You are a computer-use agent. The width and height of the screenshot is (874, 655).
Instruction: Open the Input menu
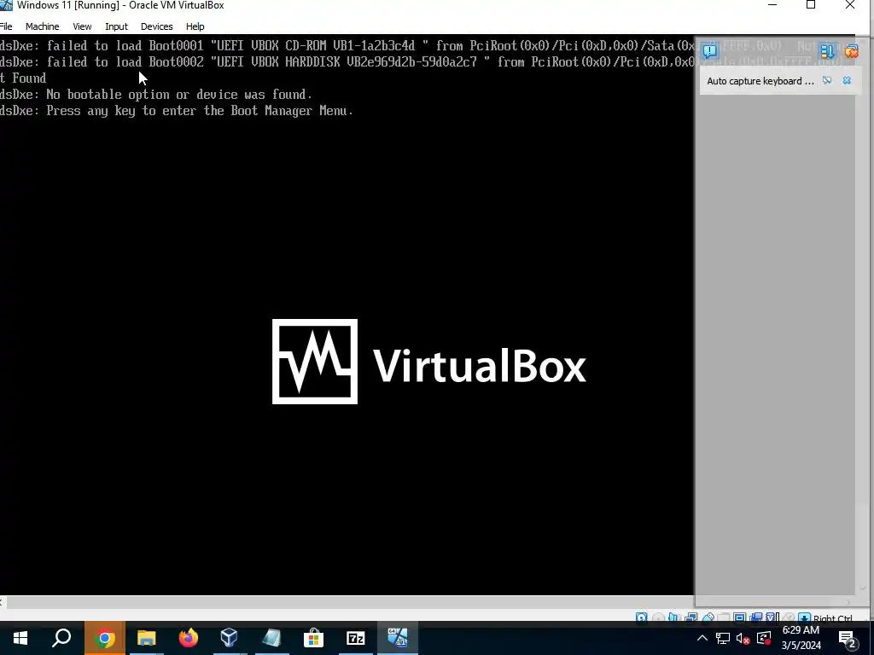(x=116, y=26)
